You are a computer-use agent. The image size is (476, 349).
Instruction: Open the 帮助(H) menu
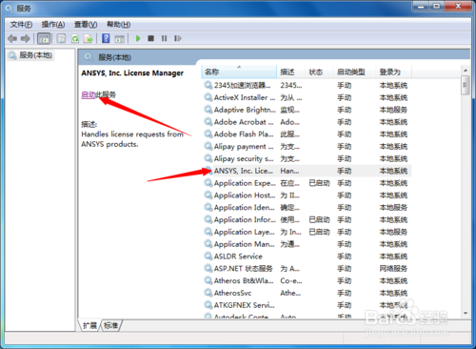pos(118,25)
